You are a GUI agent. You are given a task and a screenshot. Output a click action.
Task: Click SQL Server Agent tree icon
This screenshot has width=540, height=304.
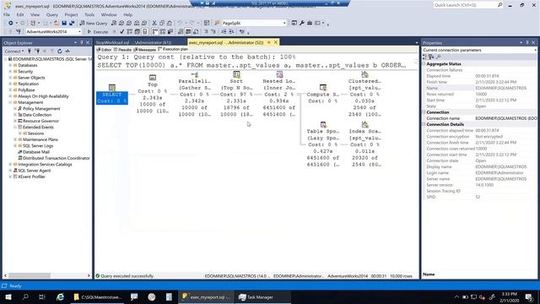15,171
